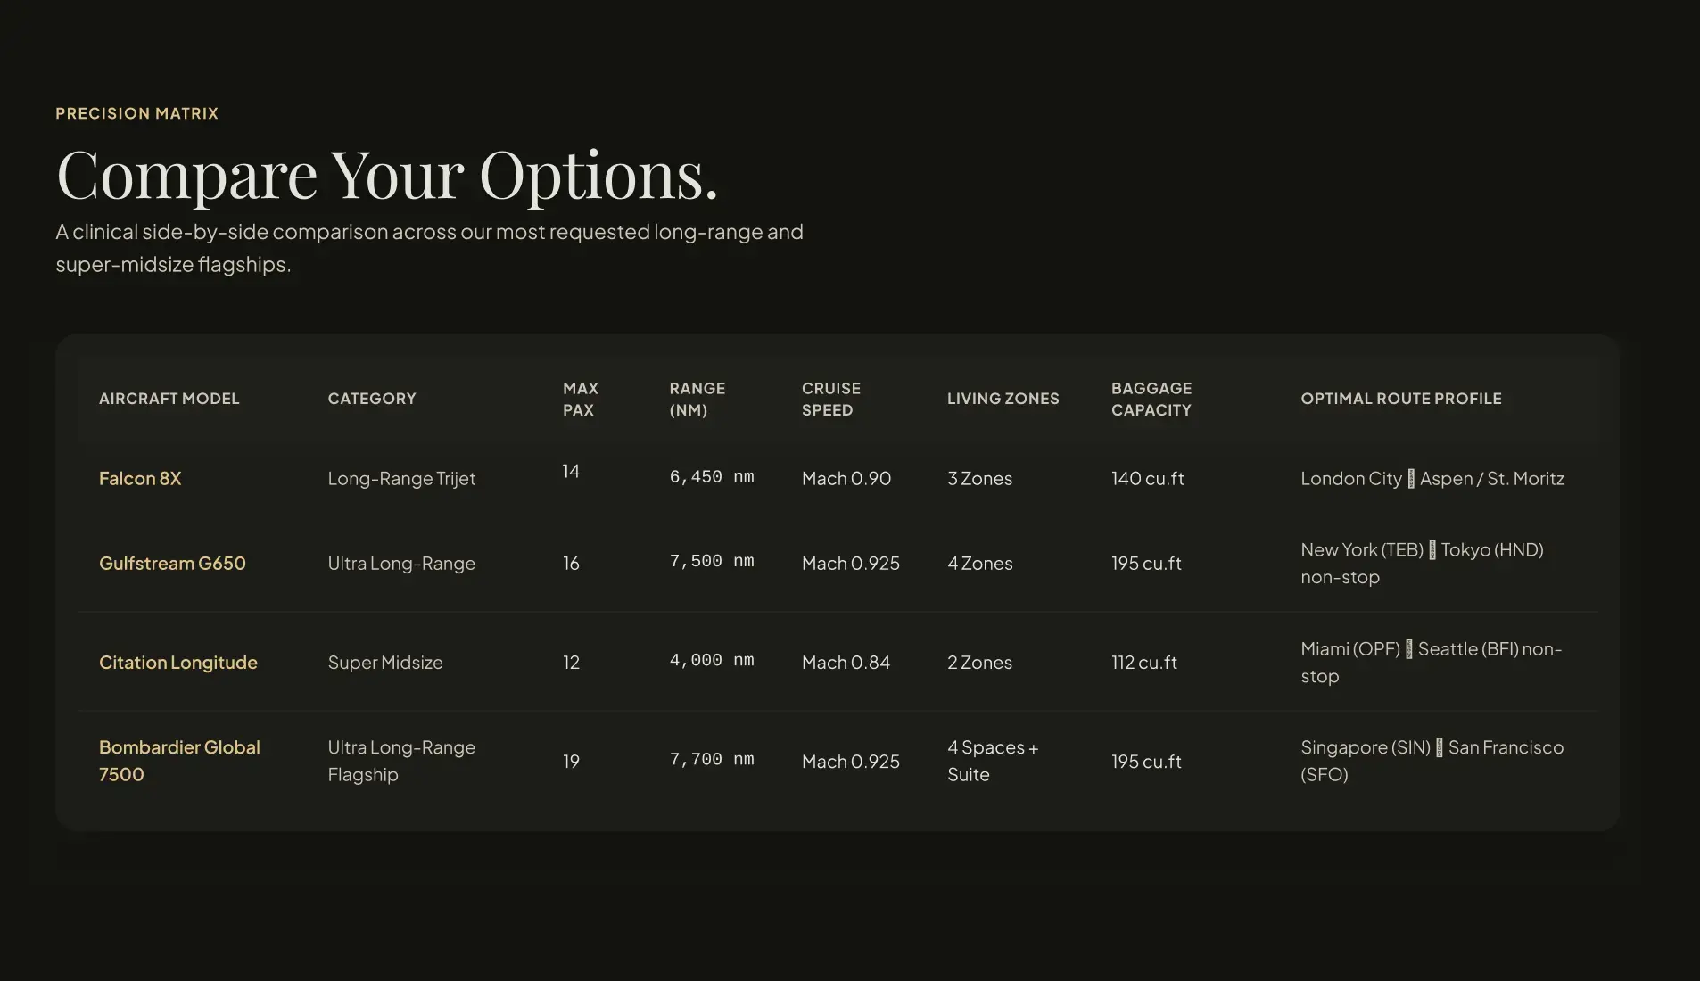Click the 7,500 nm range value
The image size is (1700, 981).
click(x=712, y=561)
